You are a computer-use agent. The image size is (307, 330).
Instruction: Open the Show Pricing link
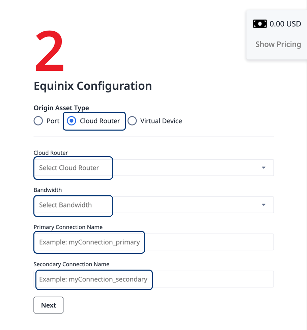coord(278,45)
